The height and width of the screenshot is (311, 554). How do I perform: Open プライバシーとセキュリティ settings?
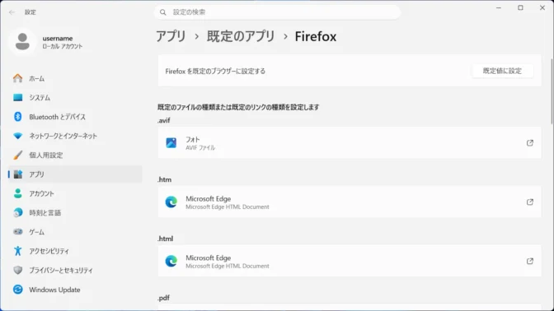(x=75, y=271)
